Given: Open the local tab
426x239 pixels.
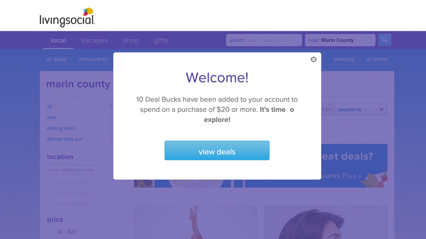Looking at the screenshot, I should tap(58, 40).
